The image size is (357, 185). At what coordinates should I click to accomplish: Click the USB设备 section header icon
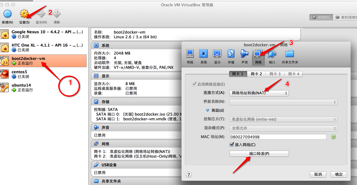click(x=96, y=165)
